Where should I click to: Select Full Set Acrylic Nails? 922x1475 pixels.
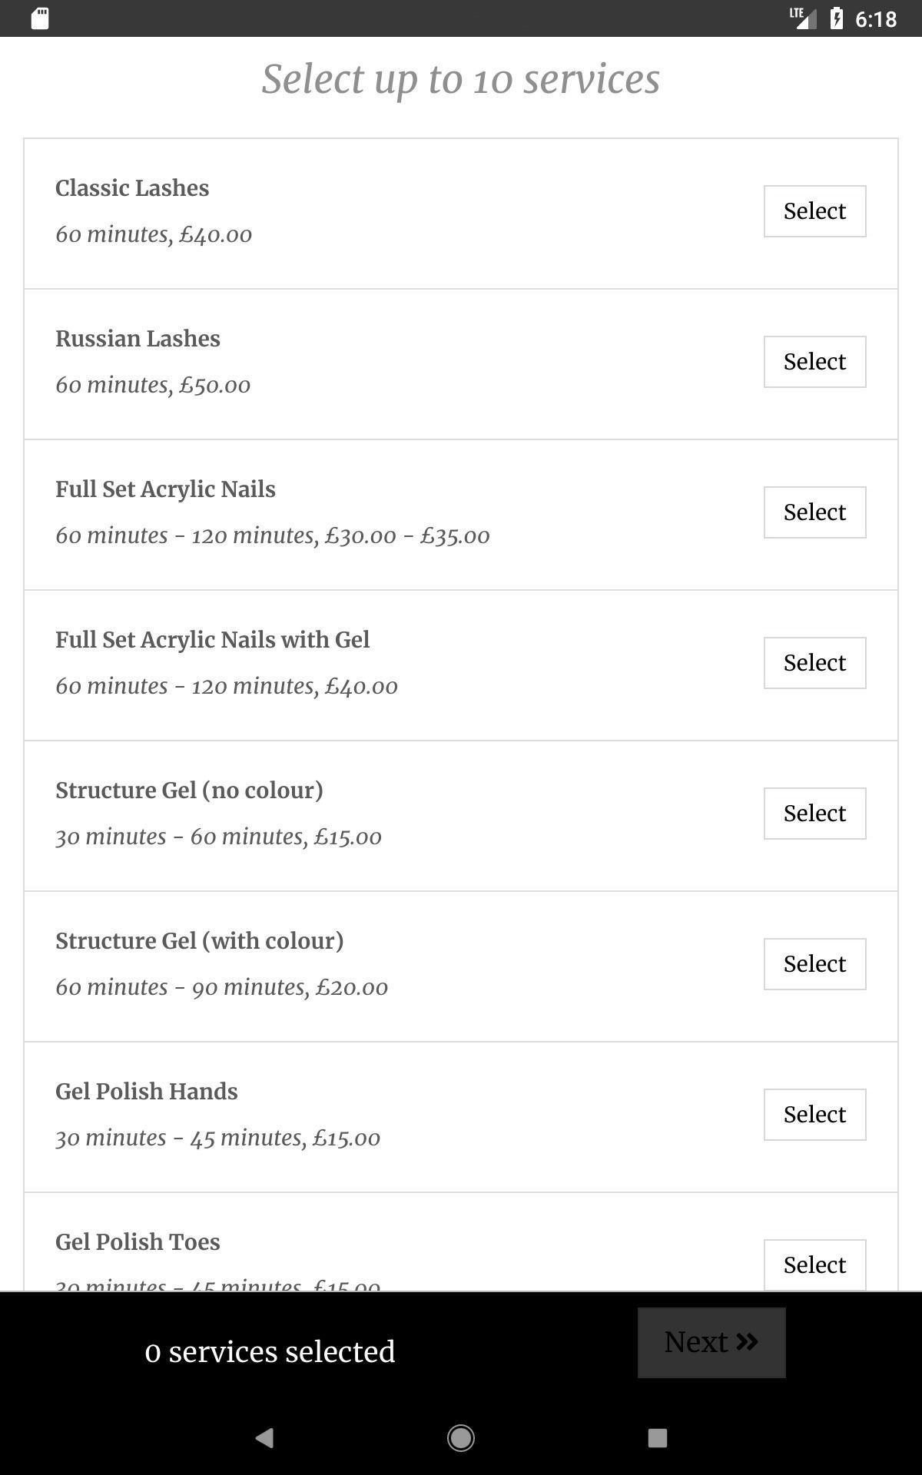coord(814,512)
